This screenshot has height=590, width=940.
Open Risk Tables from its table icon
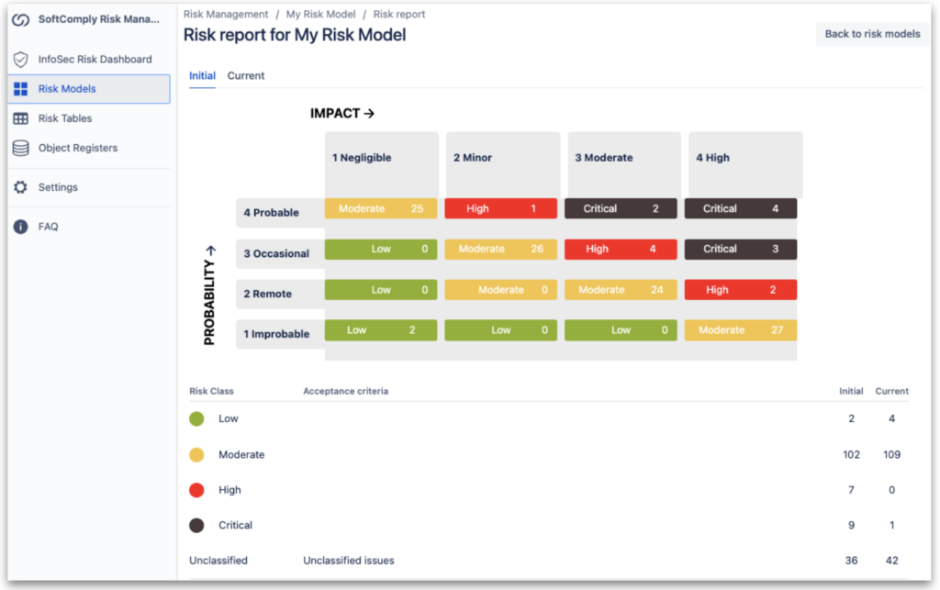pyautogui.click(x=20, y=118)
